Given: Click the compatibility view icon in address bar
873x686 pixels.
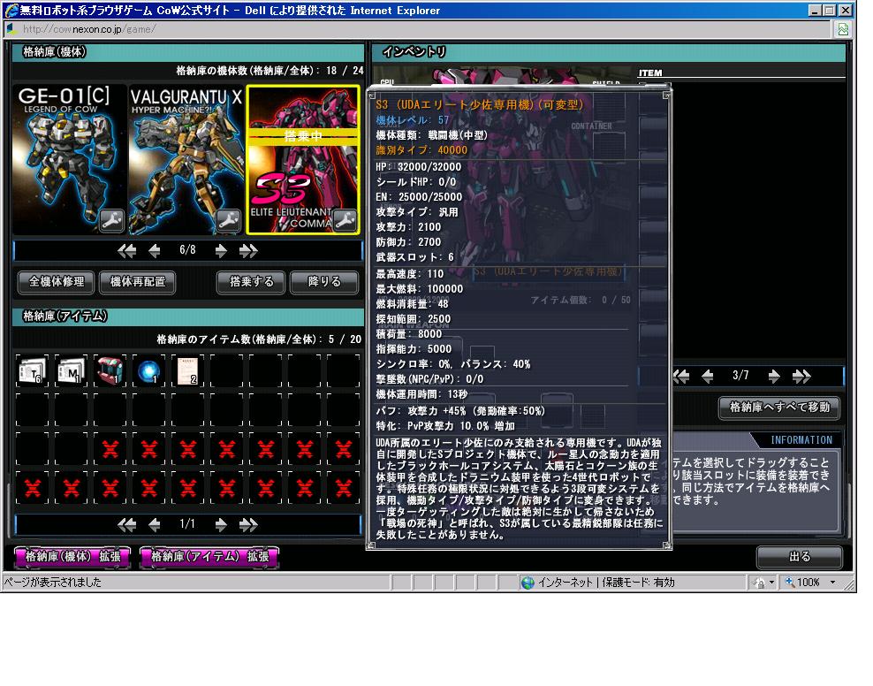Looking at the screenshot, I should pos(843,29).
